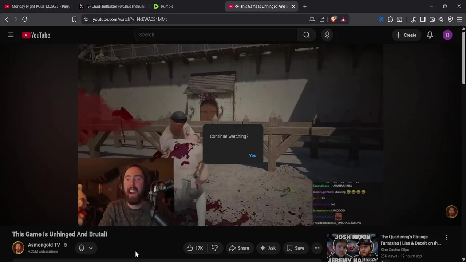Open the Brave Rewards triangle icon
This screenshot has height=262, width=466.
343,19
